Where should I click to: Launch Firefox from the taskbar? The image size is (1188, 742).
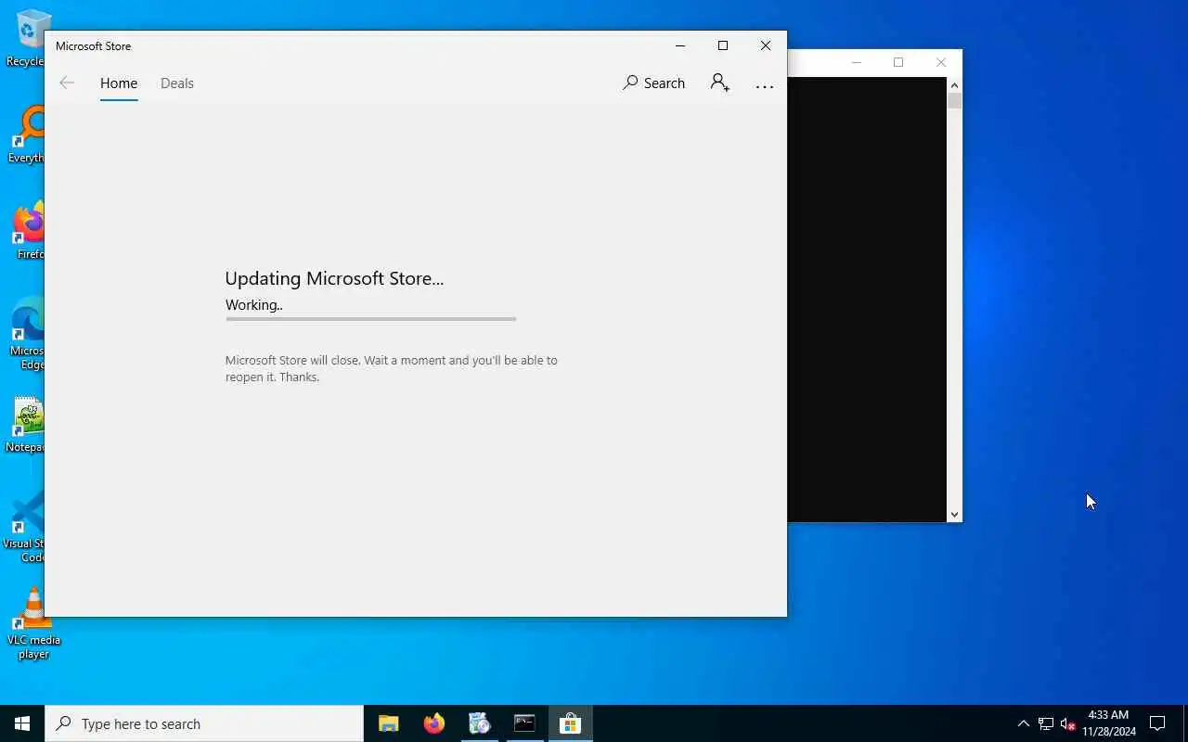point(434,723)
